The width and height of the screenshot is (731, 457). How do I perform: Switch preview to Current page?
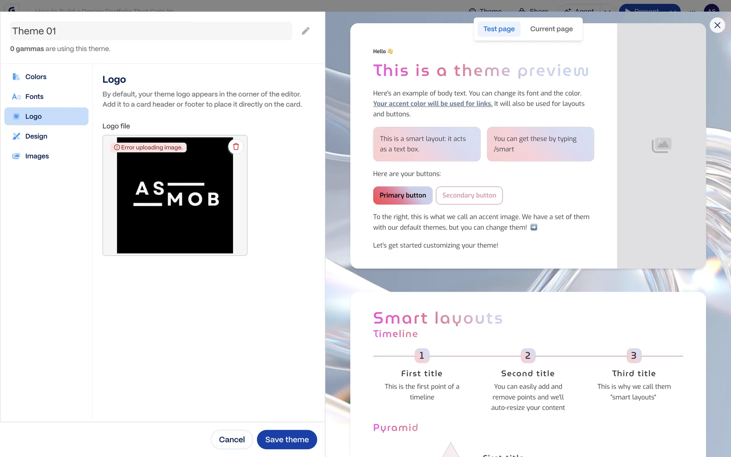click(551, 29)
